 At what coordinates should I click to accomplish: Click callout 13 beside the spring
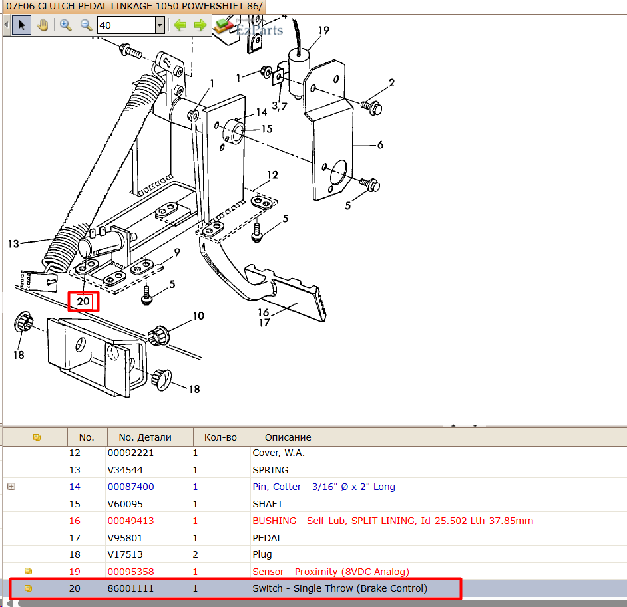tap(13, 243)
